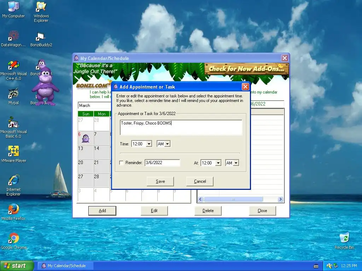Click the first system tray notification icon
This screenshot has width=362, height=271.
pos(329,266)
